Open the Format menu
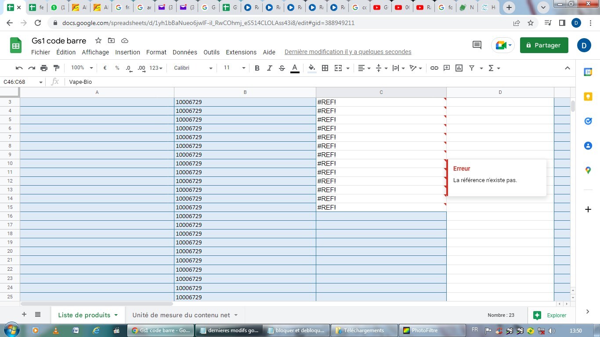 (x=156, y=52)
